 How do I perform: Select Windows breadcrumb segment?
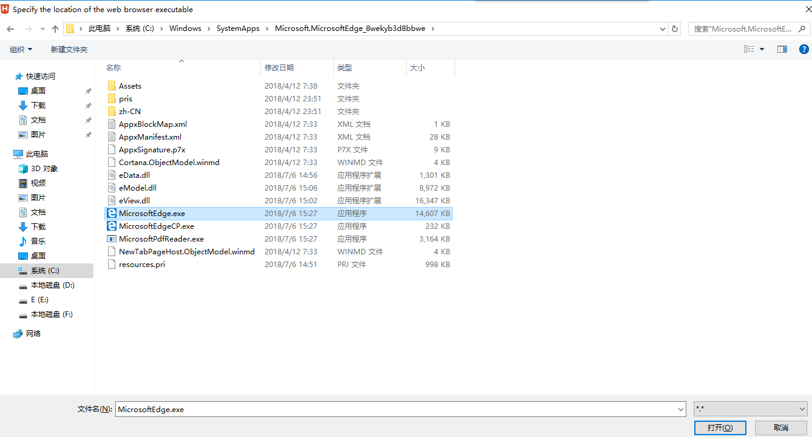pyautogui.click(x=185, y=29)
